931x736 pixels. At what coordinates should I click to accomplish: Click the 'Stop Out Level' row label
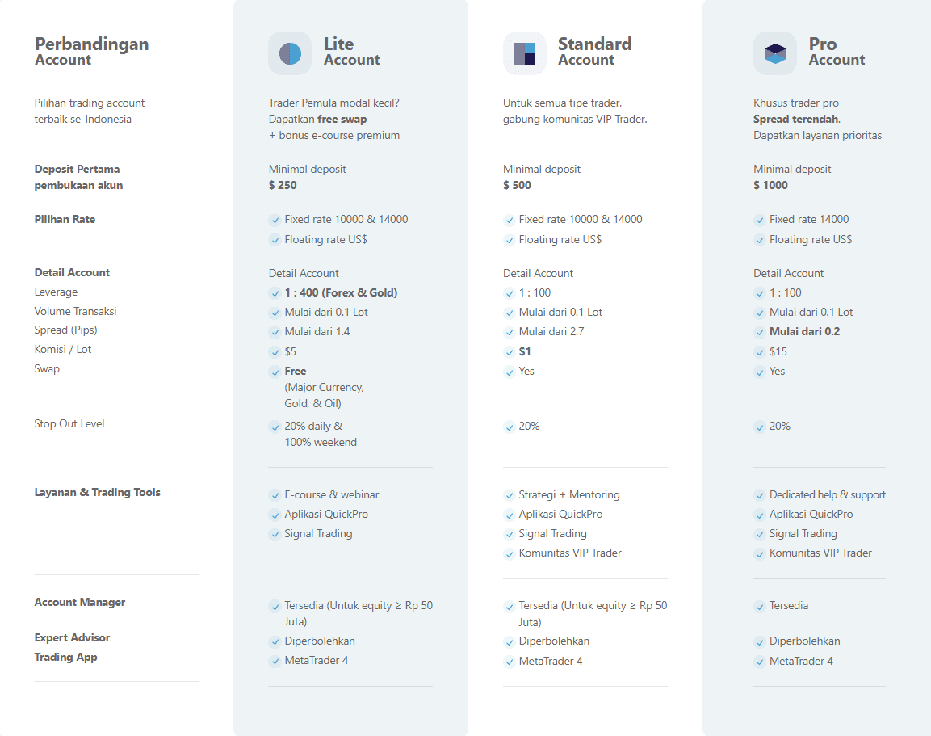69,423
